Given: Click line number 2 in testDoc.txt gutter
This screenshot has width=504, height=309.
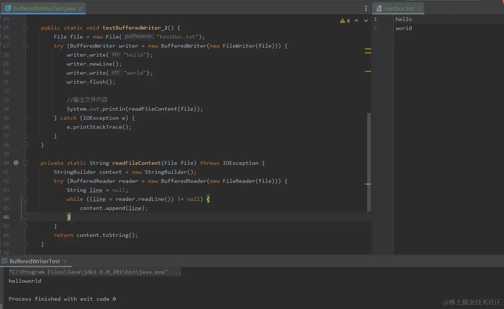Looking at the screenshot, I should 375,28.
